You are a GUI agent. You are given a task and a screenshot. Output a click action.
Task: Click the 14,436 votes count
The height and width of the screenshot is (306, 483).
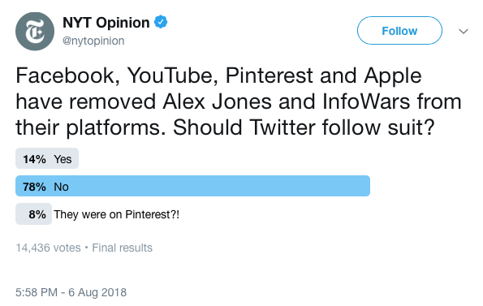pos(48,248)
